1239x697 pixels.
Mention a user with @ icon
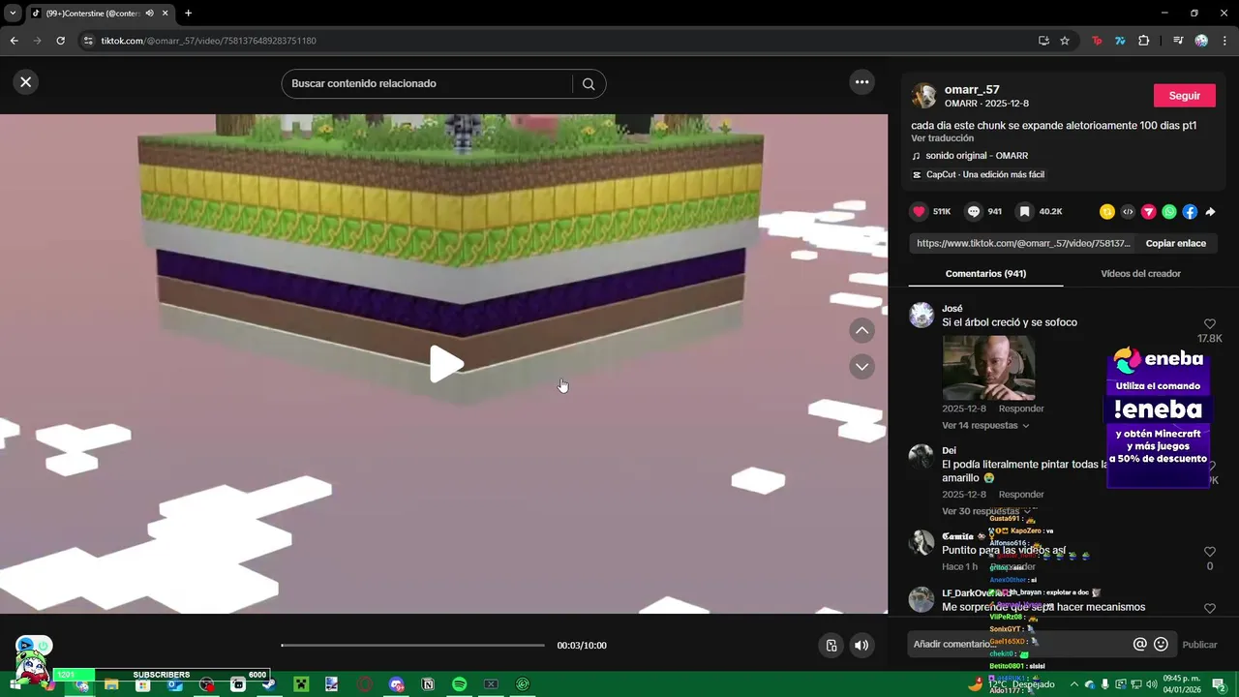(1139, 645)
